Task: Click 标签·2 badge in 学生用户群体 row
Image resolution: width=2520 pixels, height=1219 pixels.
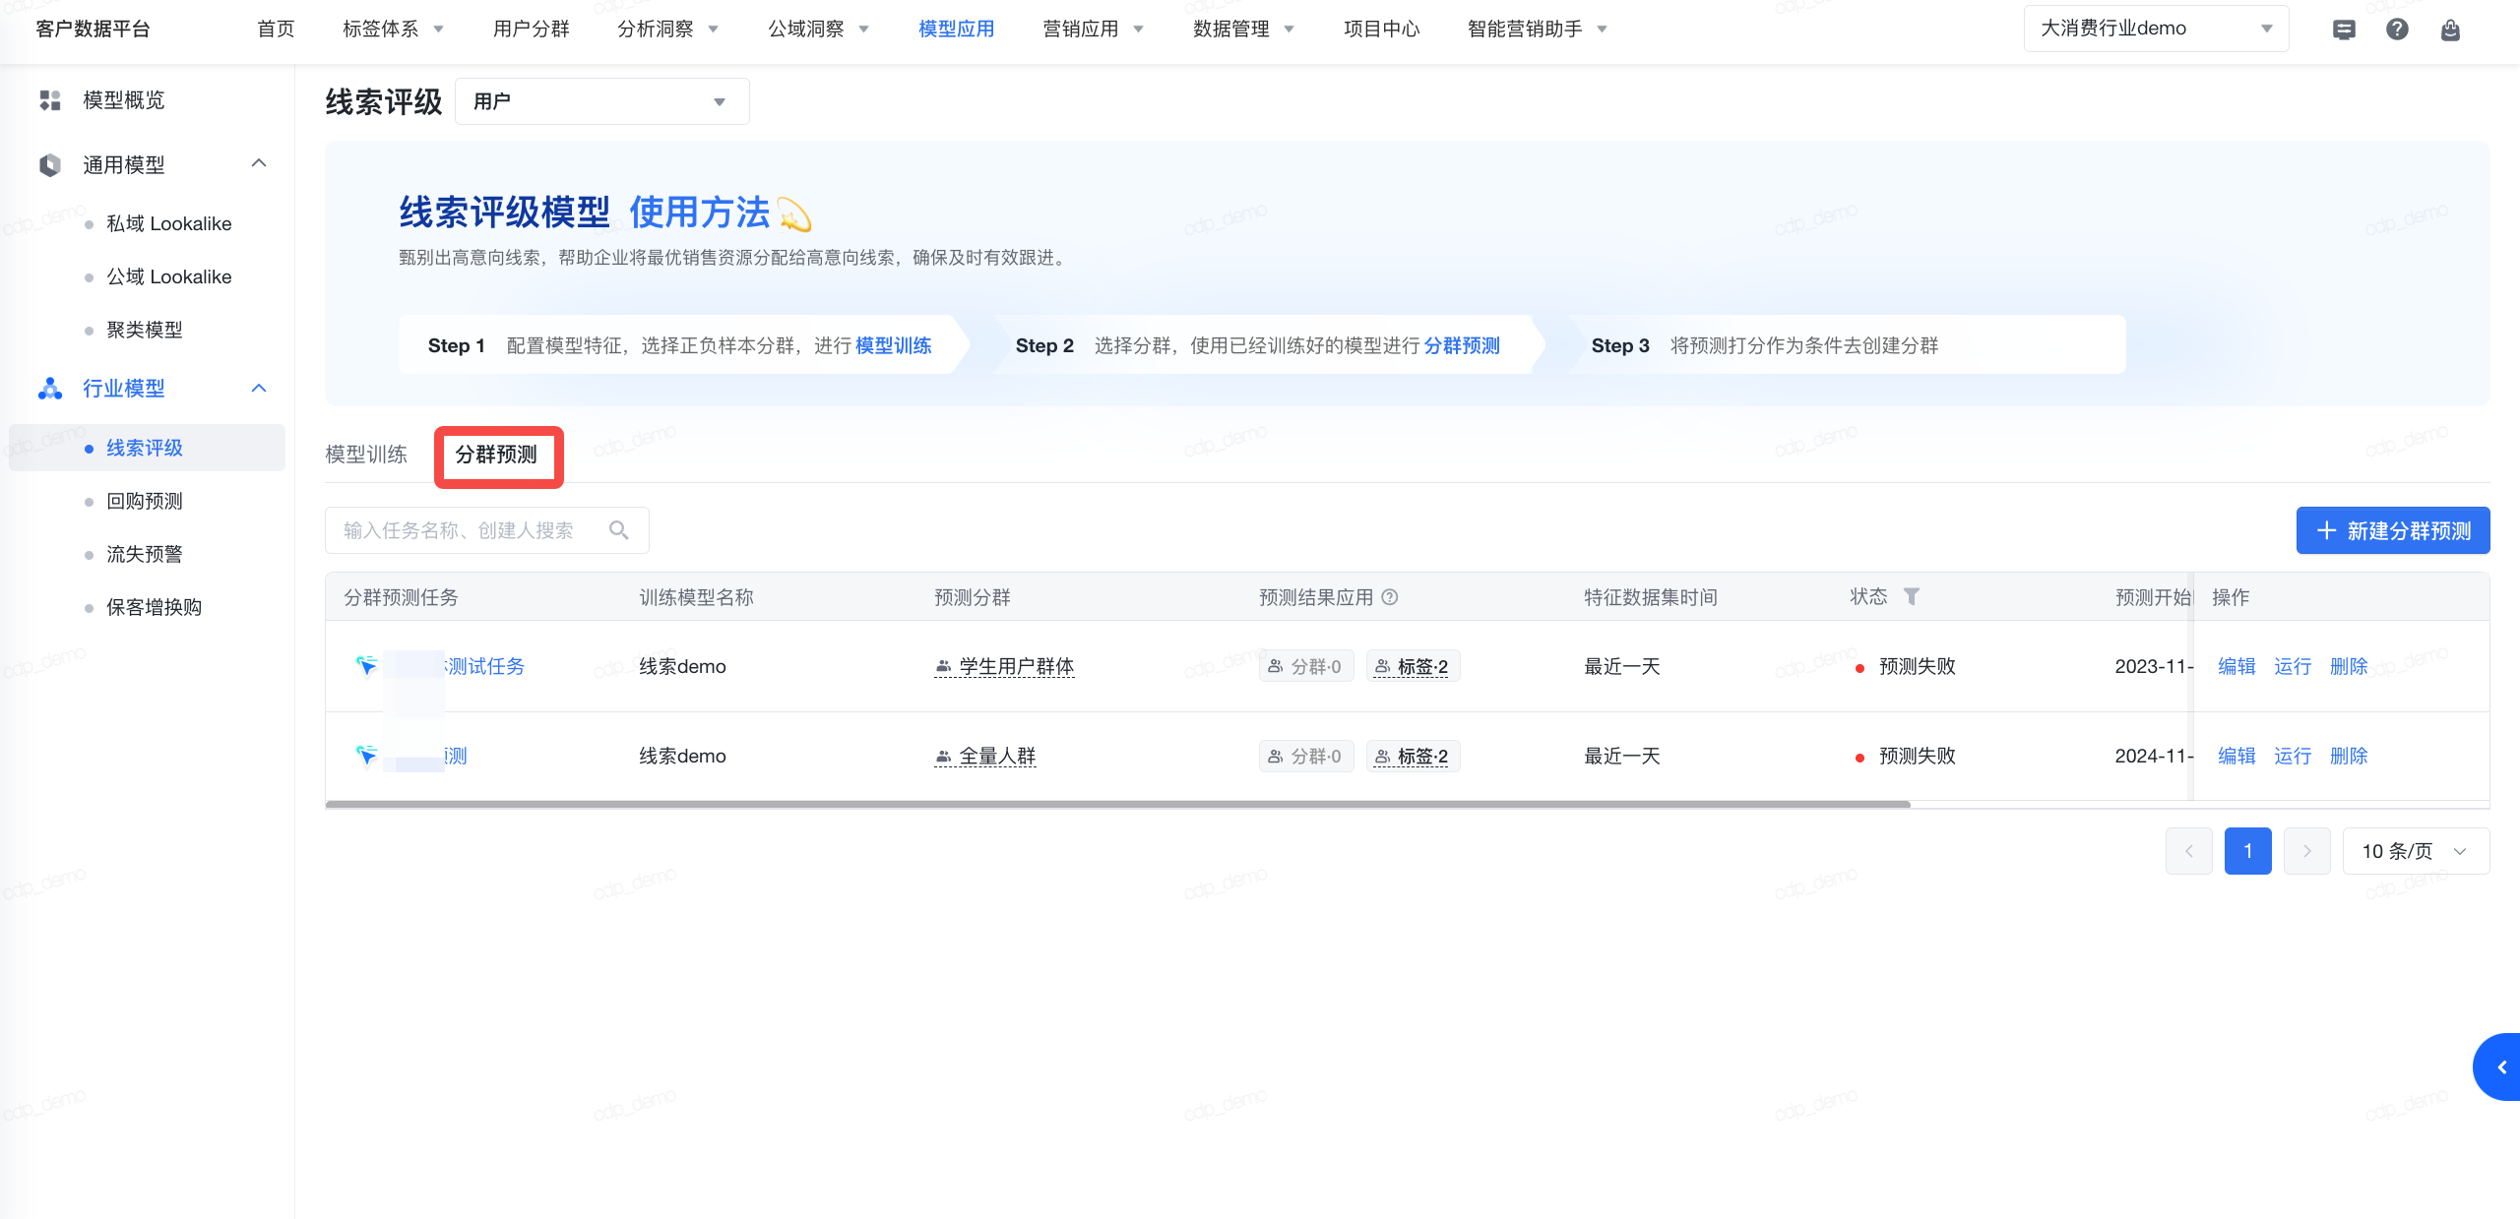Action: (x=1413, y=666)
